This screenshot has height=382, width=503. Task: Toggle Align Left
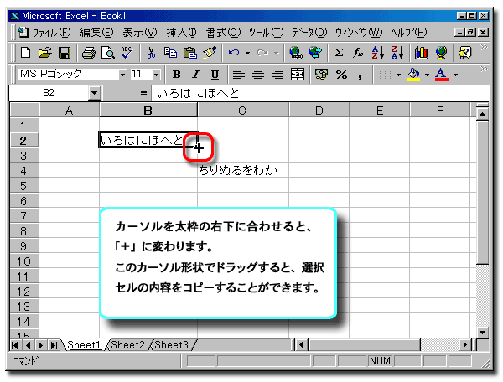click(x=238, y=75)
